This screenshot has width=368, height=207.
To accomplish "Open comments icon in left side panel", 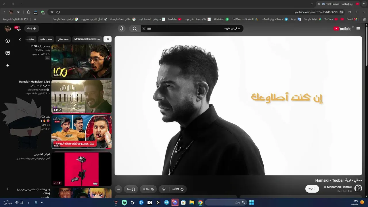I will [x=8, y=53].
